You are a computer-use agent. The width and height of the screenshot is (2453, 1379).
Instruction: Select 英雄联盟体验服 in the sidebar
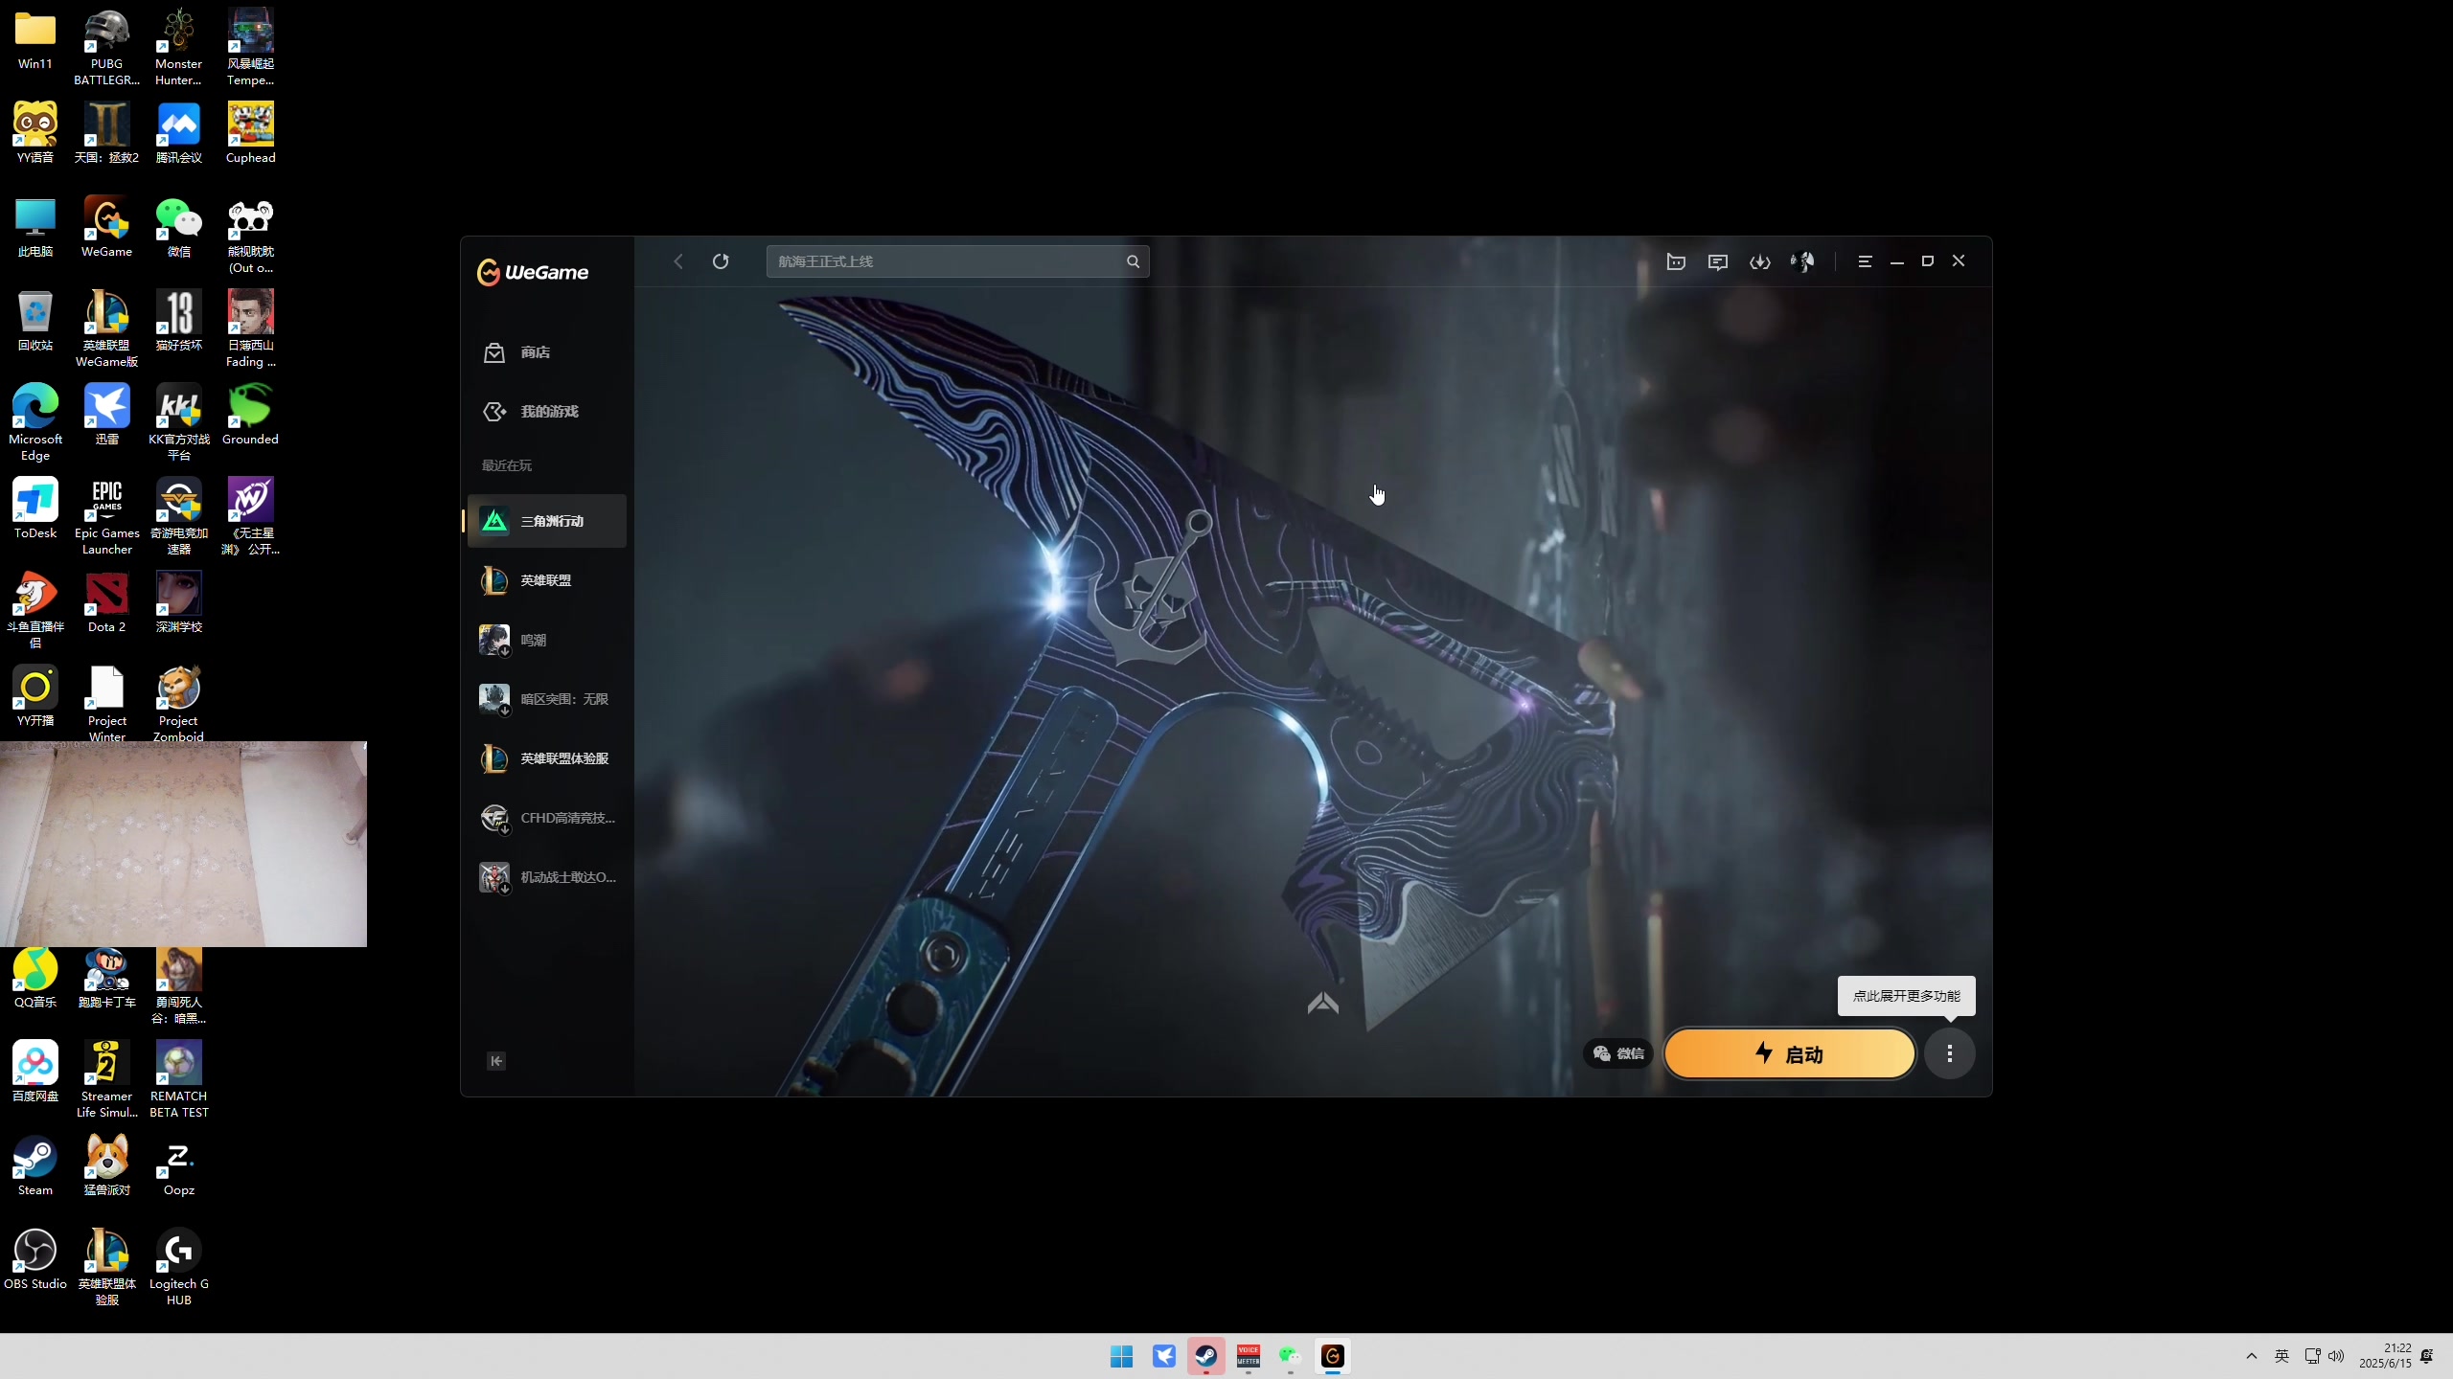click(547, 758)
